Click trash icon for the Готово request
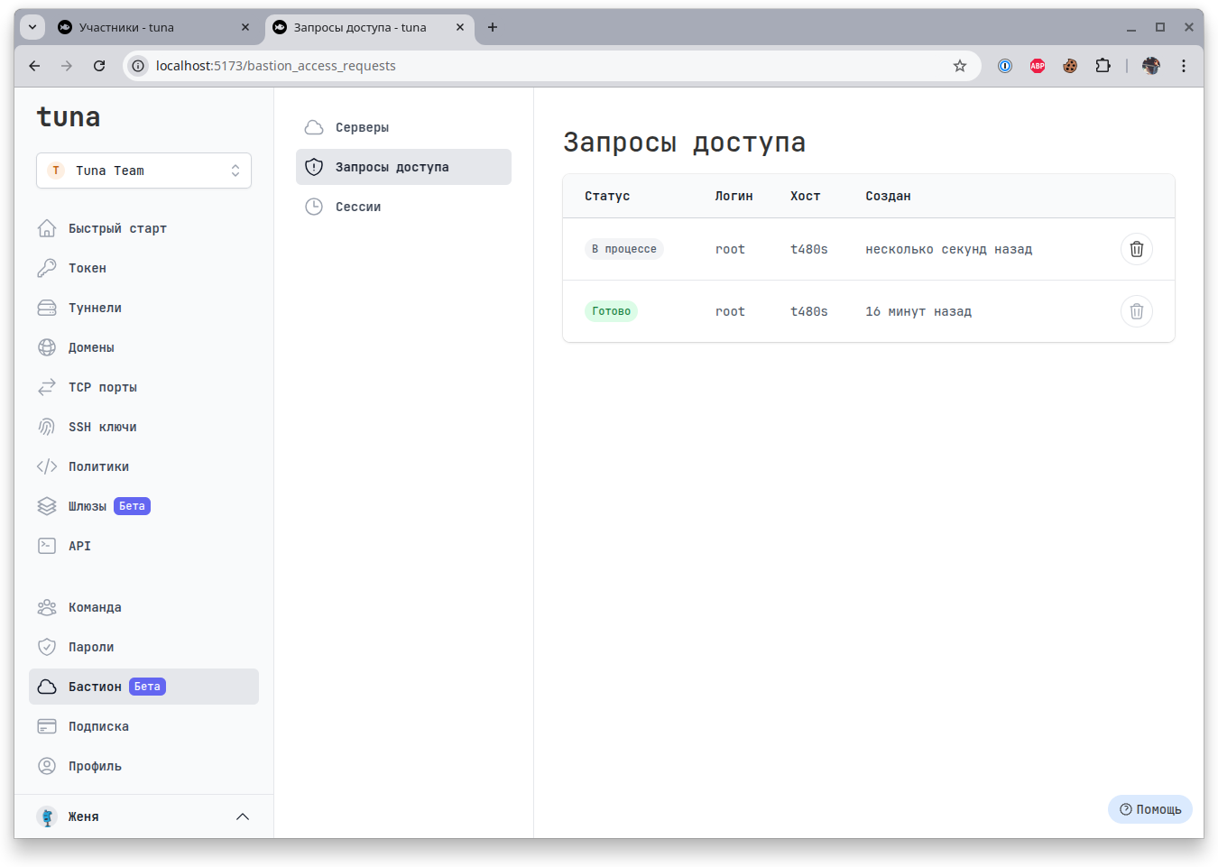 pyautogui.click(x=1136, y=311)
